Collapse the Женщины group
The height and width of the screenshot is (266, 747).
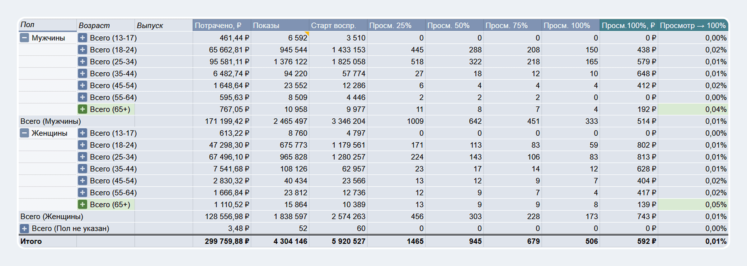[x=24, y=133]
